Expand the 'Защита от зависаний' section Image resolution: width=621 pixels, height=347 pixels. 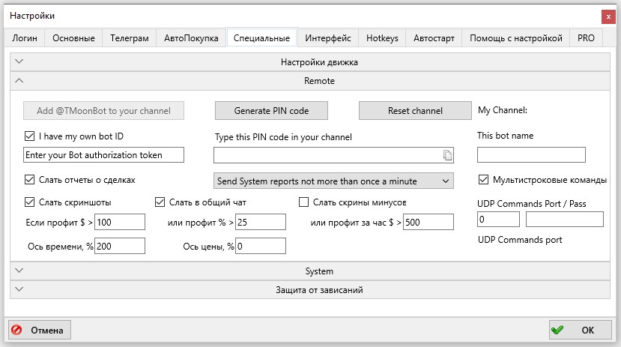(310, 289)
